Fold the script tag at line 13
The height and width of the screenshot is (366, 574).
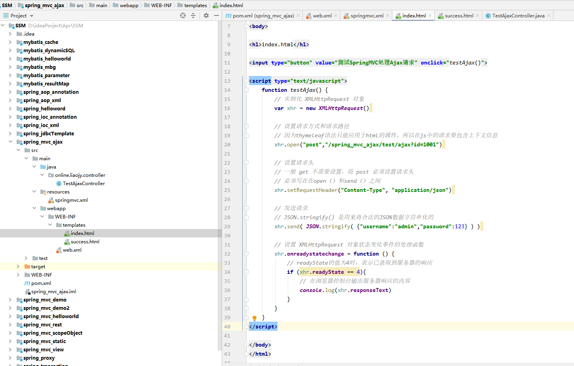click(246, 81)
